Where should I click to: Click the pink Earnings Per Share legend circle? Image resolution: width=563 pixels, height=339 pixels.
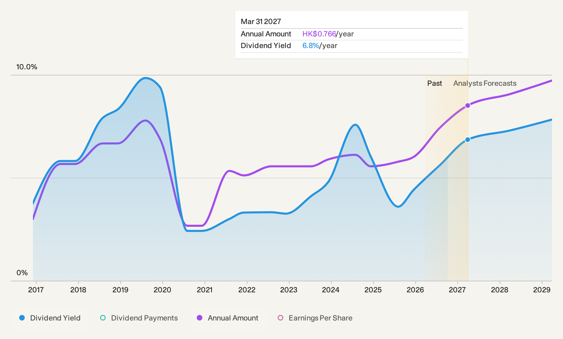coord(280,318)
